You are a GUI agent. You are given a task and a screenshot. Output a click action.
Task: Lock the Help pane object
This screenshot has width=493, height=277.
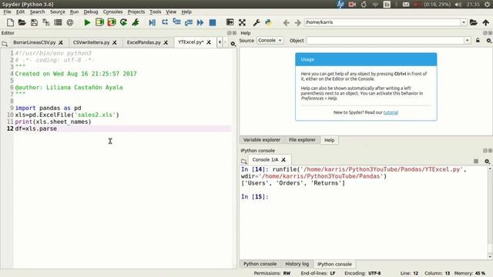click(x=478, y=41)
